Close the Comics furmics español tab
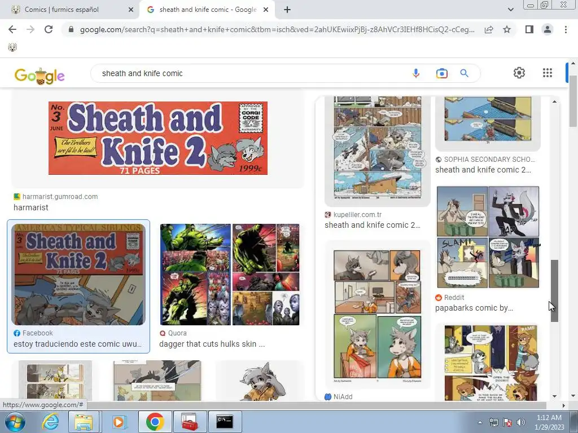578x433 pixels. (131, 10)
